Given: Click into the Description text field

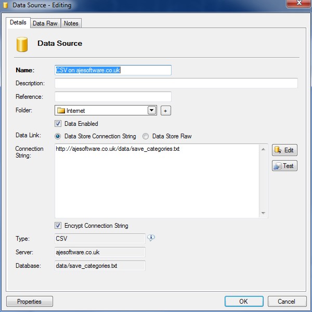Looking at the screenshot, I should pos(176,83).
